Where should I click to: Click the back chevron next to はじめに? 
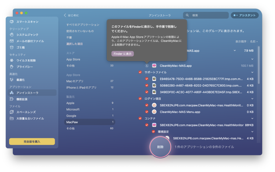pos(65,15)
